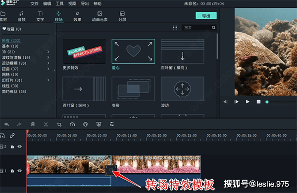Expand 运动模糊 (36) category arrow

[x=49, y=63]
